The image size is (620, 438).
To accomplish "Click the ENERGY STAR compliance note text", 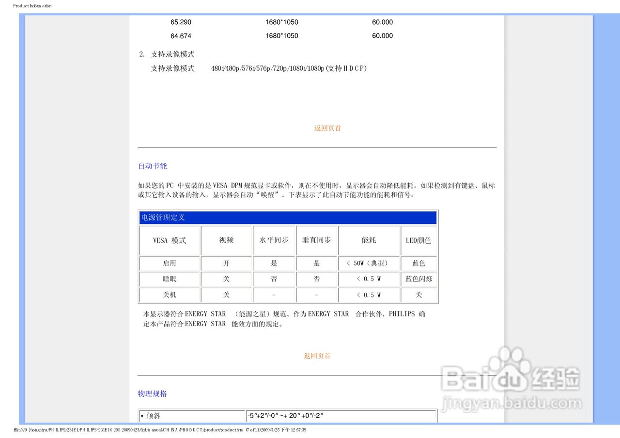I will pos(284,319).
